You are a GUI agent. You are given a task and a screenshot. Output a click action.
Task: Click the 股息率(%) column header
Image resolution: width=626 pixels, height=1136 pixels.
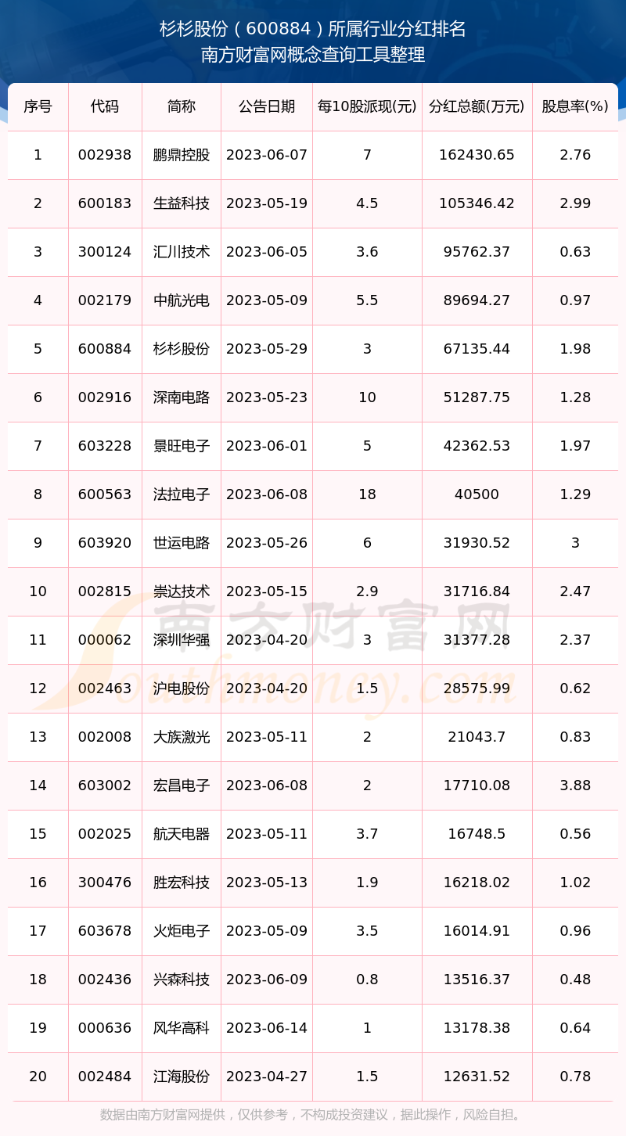[x=575, y=106]
